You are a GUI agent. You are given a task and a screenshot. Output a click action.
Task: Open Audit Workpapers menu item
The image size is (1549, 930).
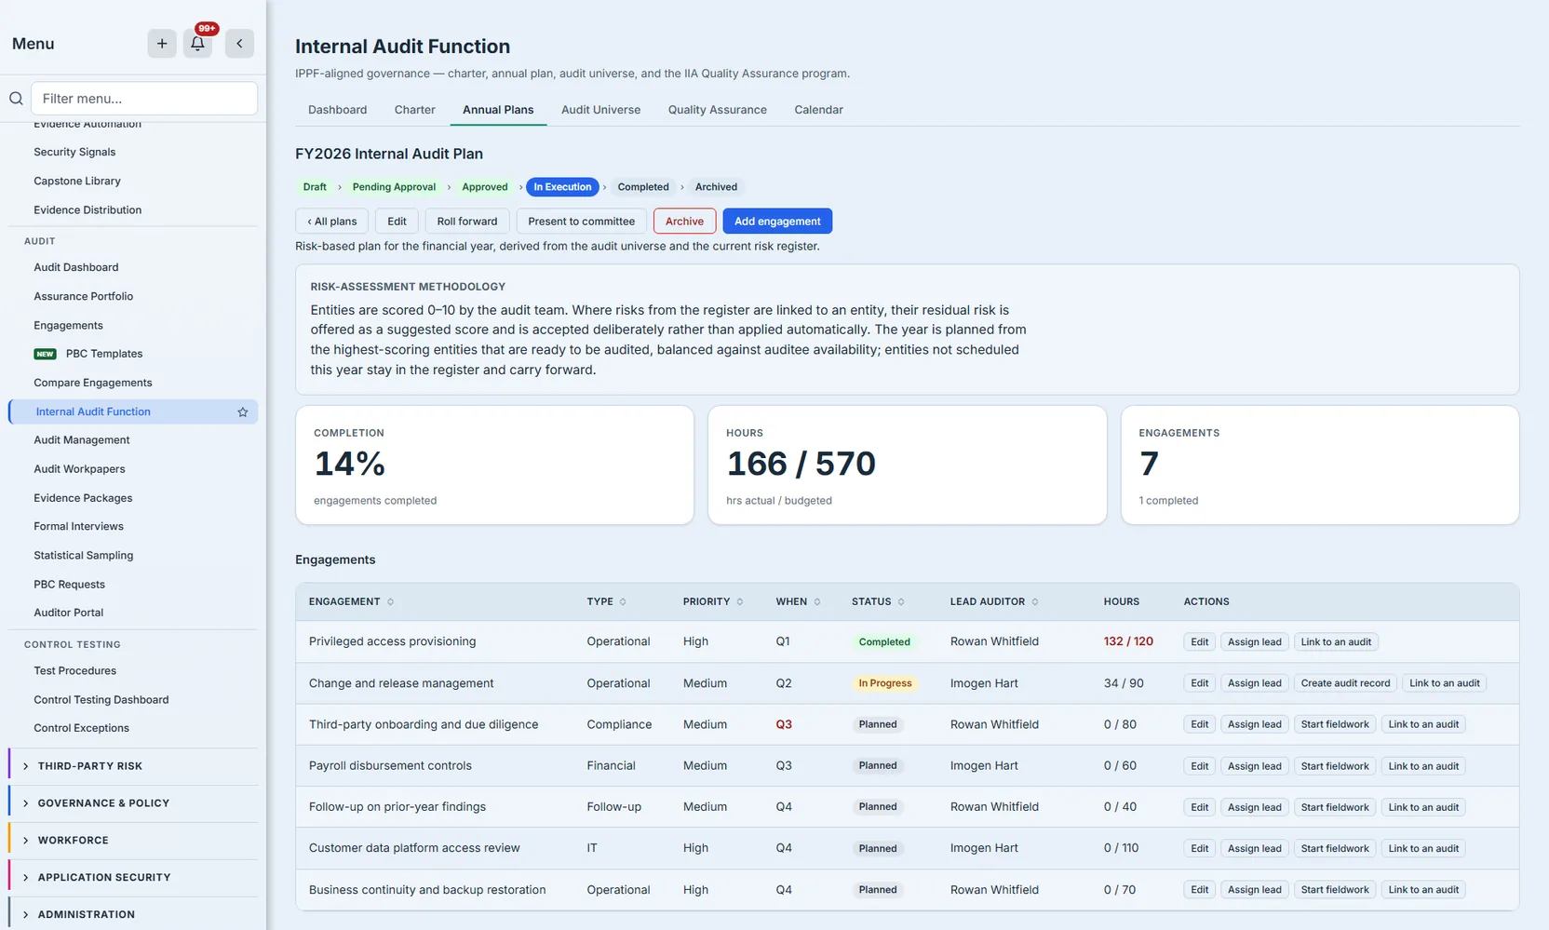[79, 469]
